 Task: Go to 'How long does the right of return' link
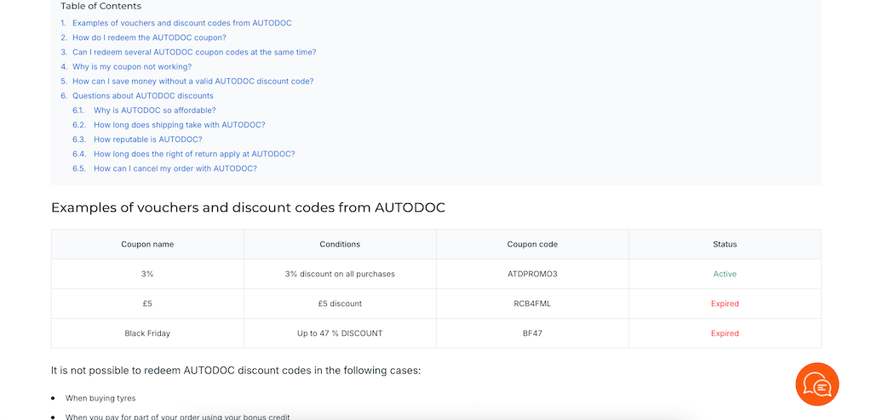tap(194, 154)
